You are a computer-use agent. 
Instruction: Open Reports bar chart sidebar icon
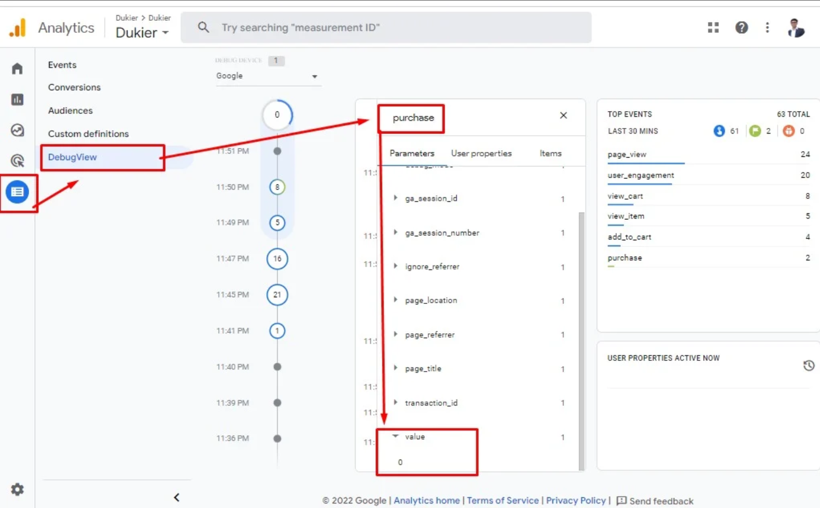click(x=17, y=100)
